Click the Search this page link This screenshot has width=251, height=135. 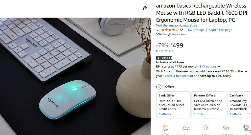[x=220, y=30]
